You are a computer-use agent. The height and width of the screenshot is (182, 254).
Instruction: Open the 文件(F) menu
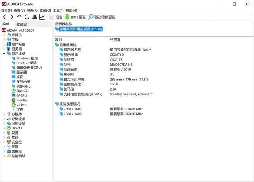click(6, 11)
